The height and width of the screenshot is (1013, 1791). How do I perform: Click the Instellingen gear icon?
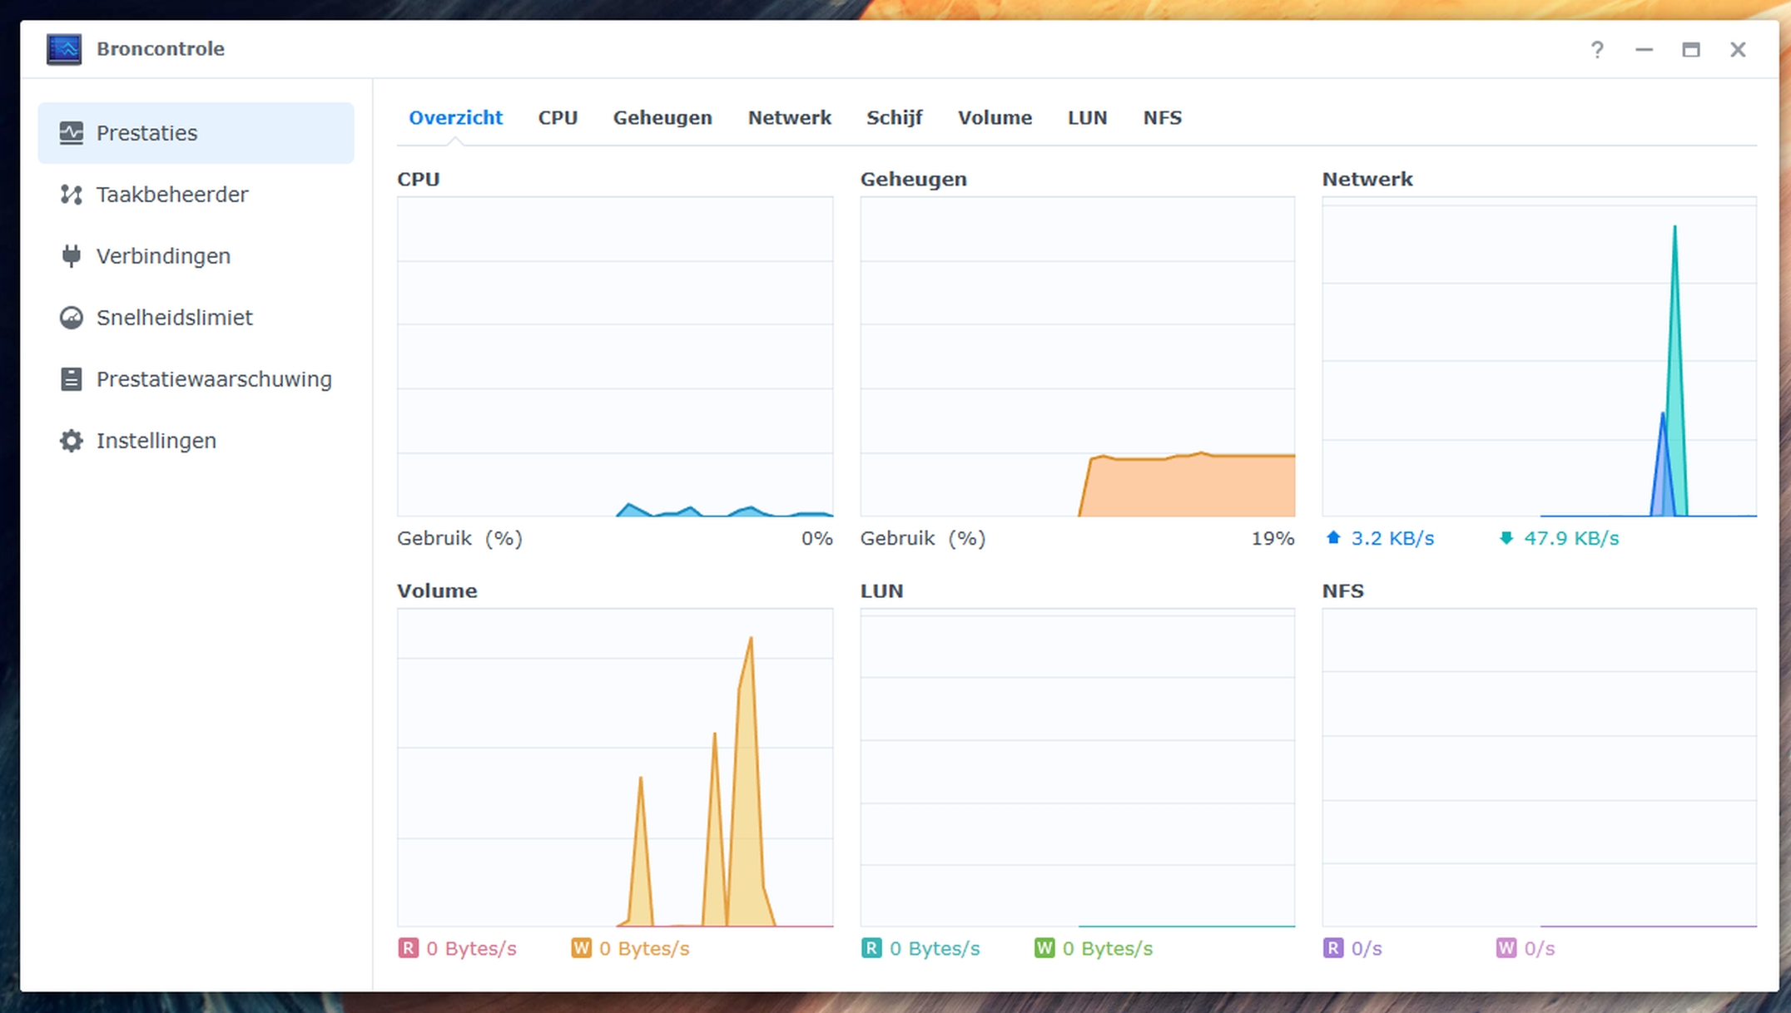click(71, 441)
